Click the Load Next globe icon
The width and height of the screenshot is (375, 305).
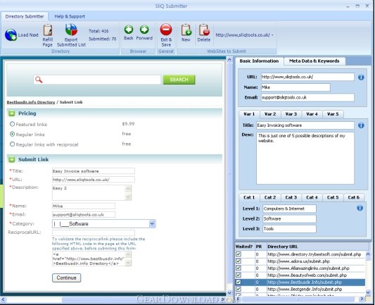click(11, 35)
